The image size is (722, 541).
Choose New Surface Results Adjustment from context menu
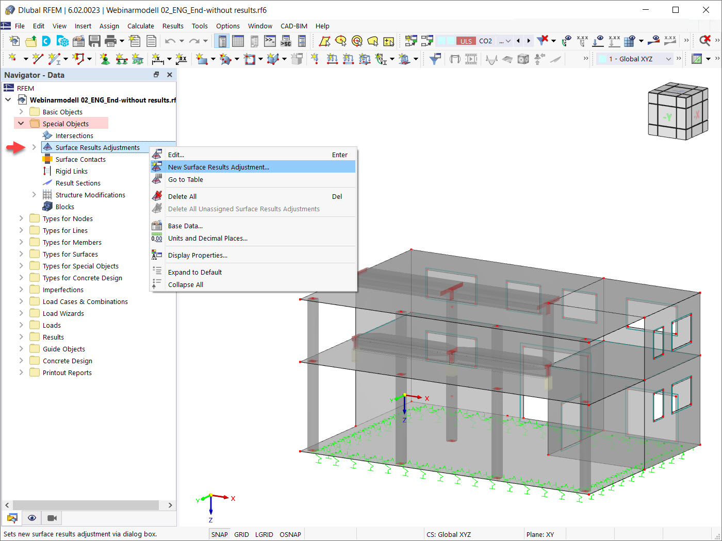[x=218, y=166]
